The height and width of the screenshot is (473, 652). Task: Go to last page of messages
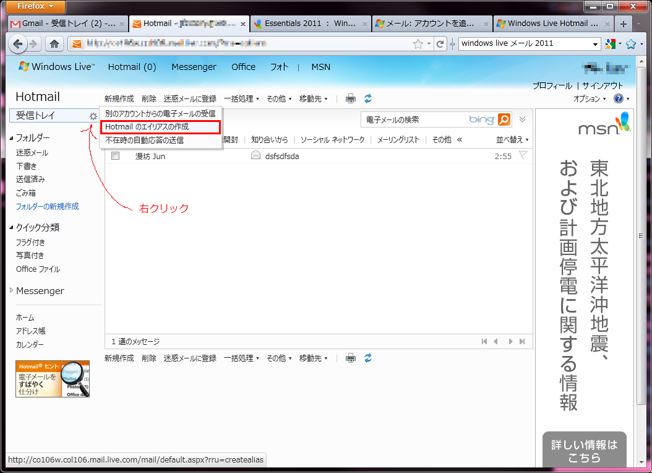point(522,342)
